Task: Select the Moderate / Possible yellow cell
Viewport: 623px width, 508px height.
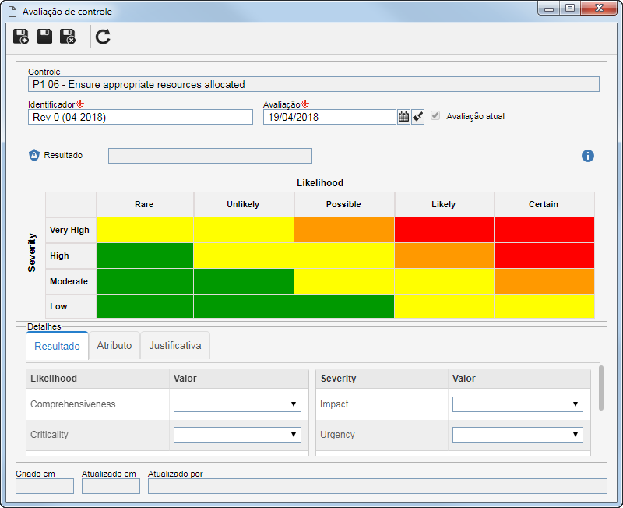Action: tap(344, 281)
